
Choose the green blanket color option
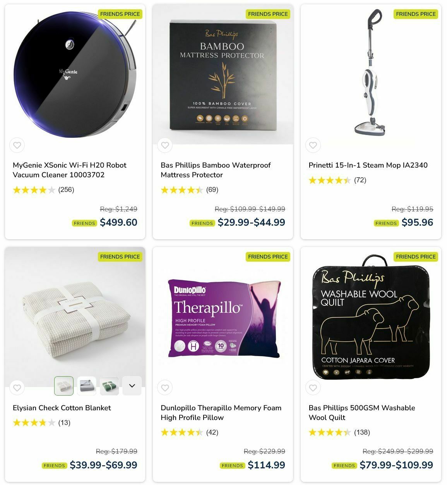point(110,386)
